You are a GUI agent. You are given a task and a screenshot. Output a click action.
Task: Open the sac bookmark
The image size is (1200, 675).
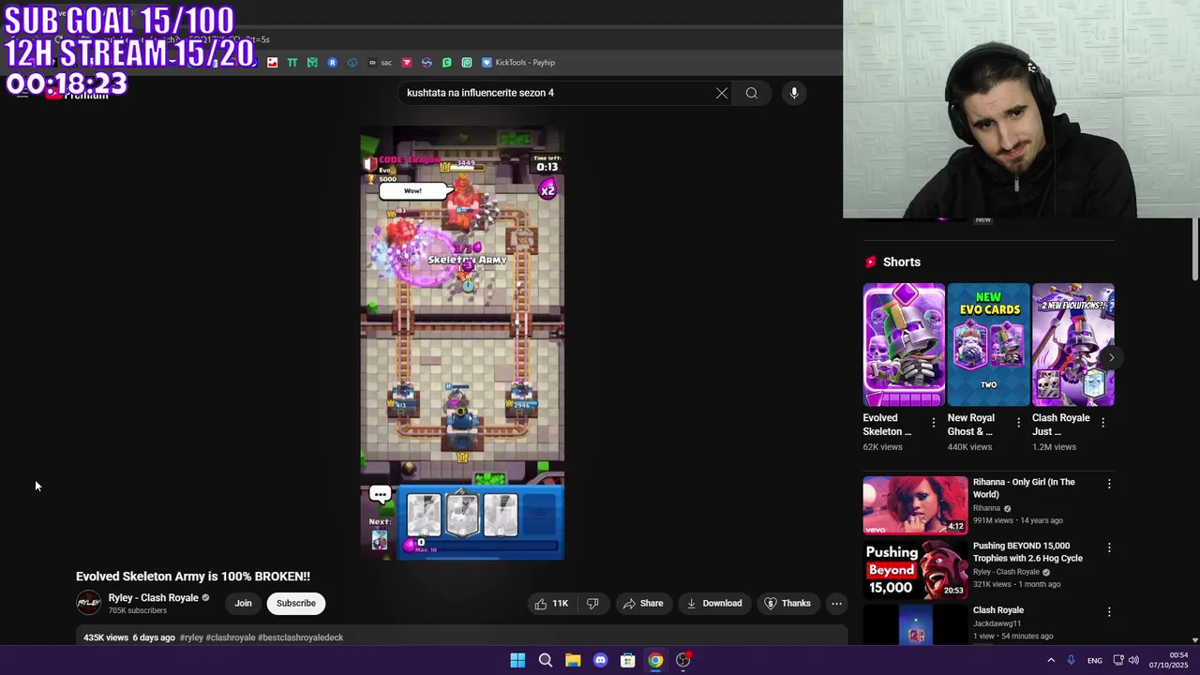[379, 63]
